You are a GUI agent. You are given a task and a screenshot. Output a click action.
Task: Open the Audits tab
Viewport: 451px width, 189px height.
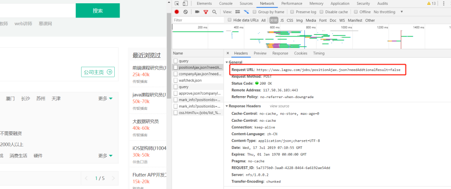[x=383, y=3]
